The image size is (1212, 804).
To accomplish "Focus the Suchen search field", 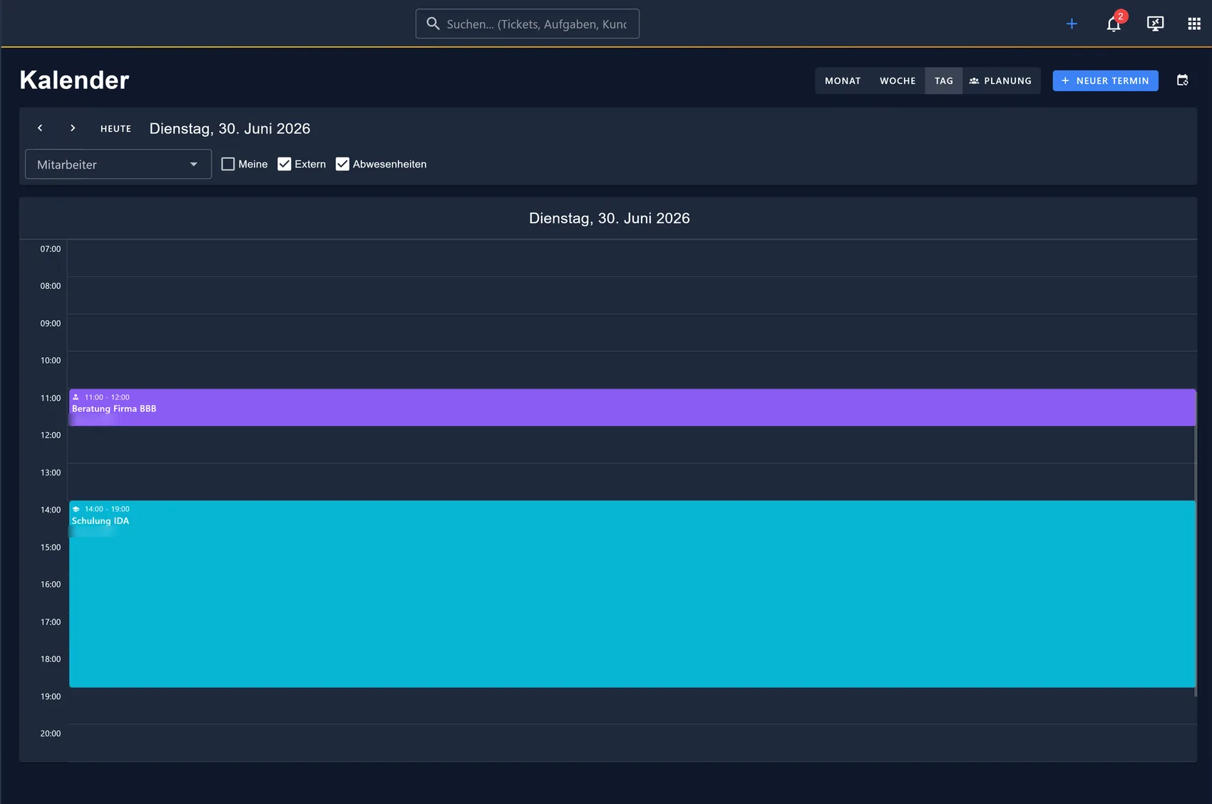I will 528,24.
